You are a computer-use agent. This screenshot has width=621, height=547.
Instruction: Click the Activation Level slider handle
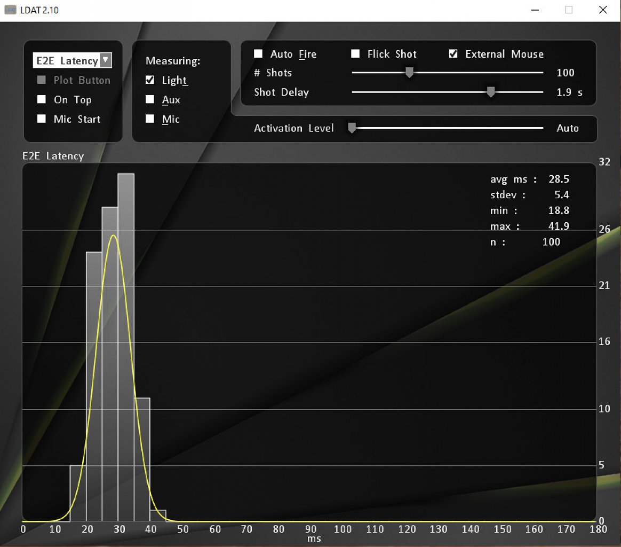(x=352, y=128)
